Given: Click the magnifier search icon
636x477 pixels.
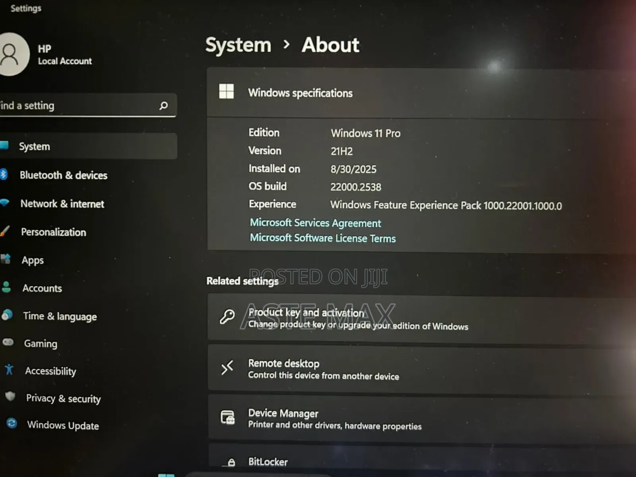Looking at the screenshot, I should [163, 106].
